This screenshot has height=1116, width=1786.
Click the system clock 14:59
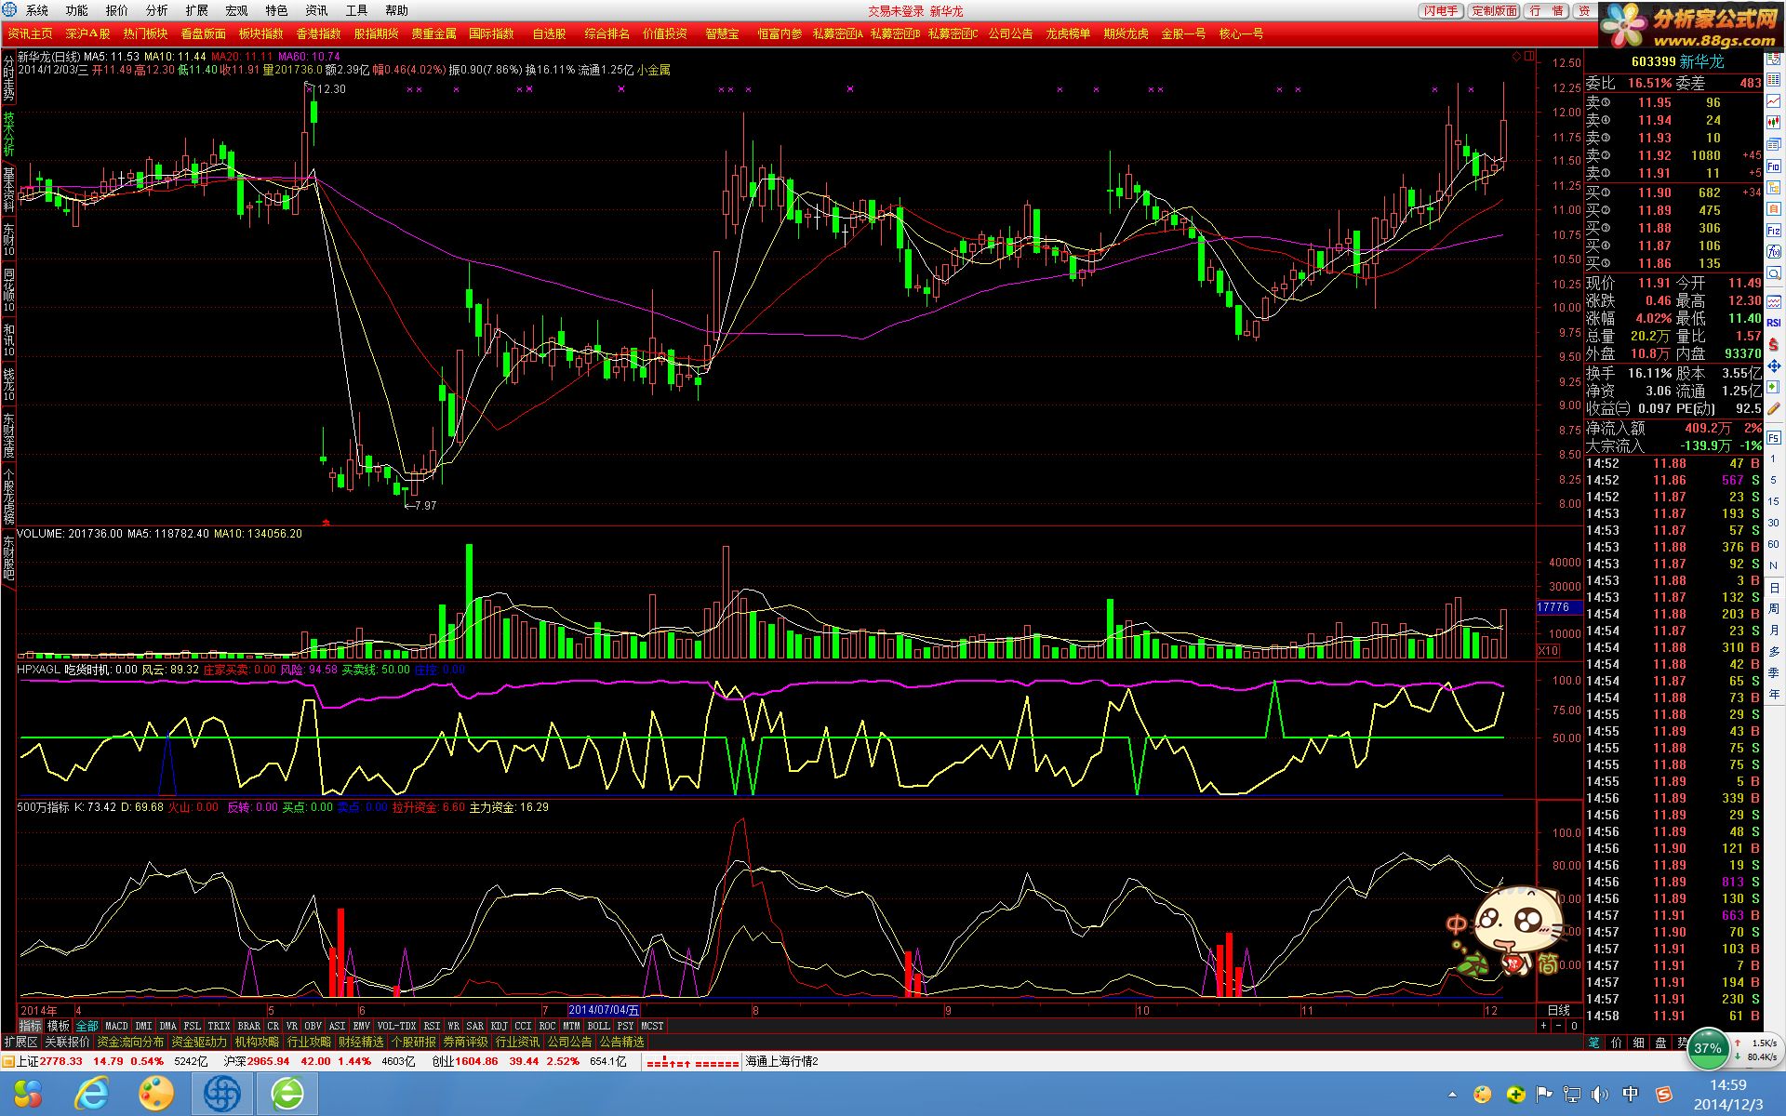click(1728, 1085)
